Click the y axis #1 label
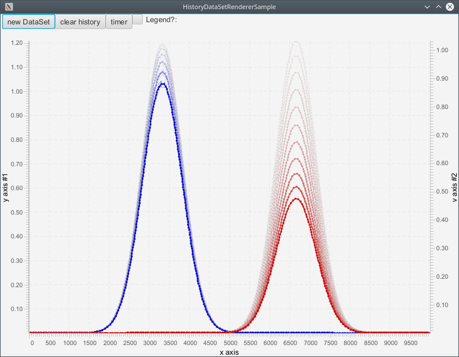 coord(6,187)
